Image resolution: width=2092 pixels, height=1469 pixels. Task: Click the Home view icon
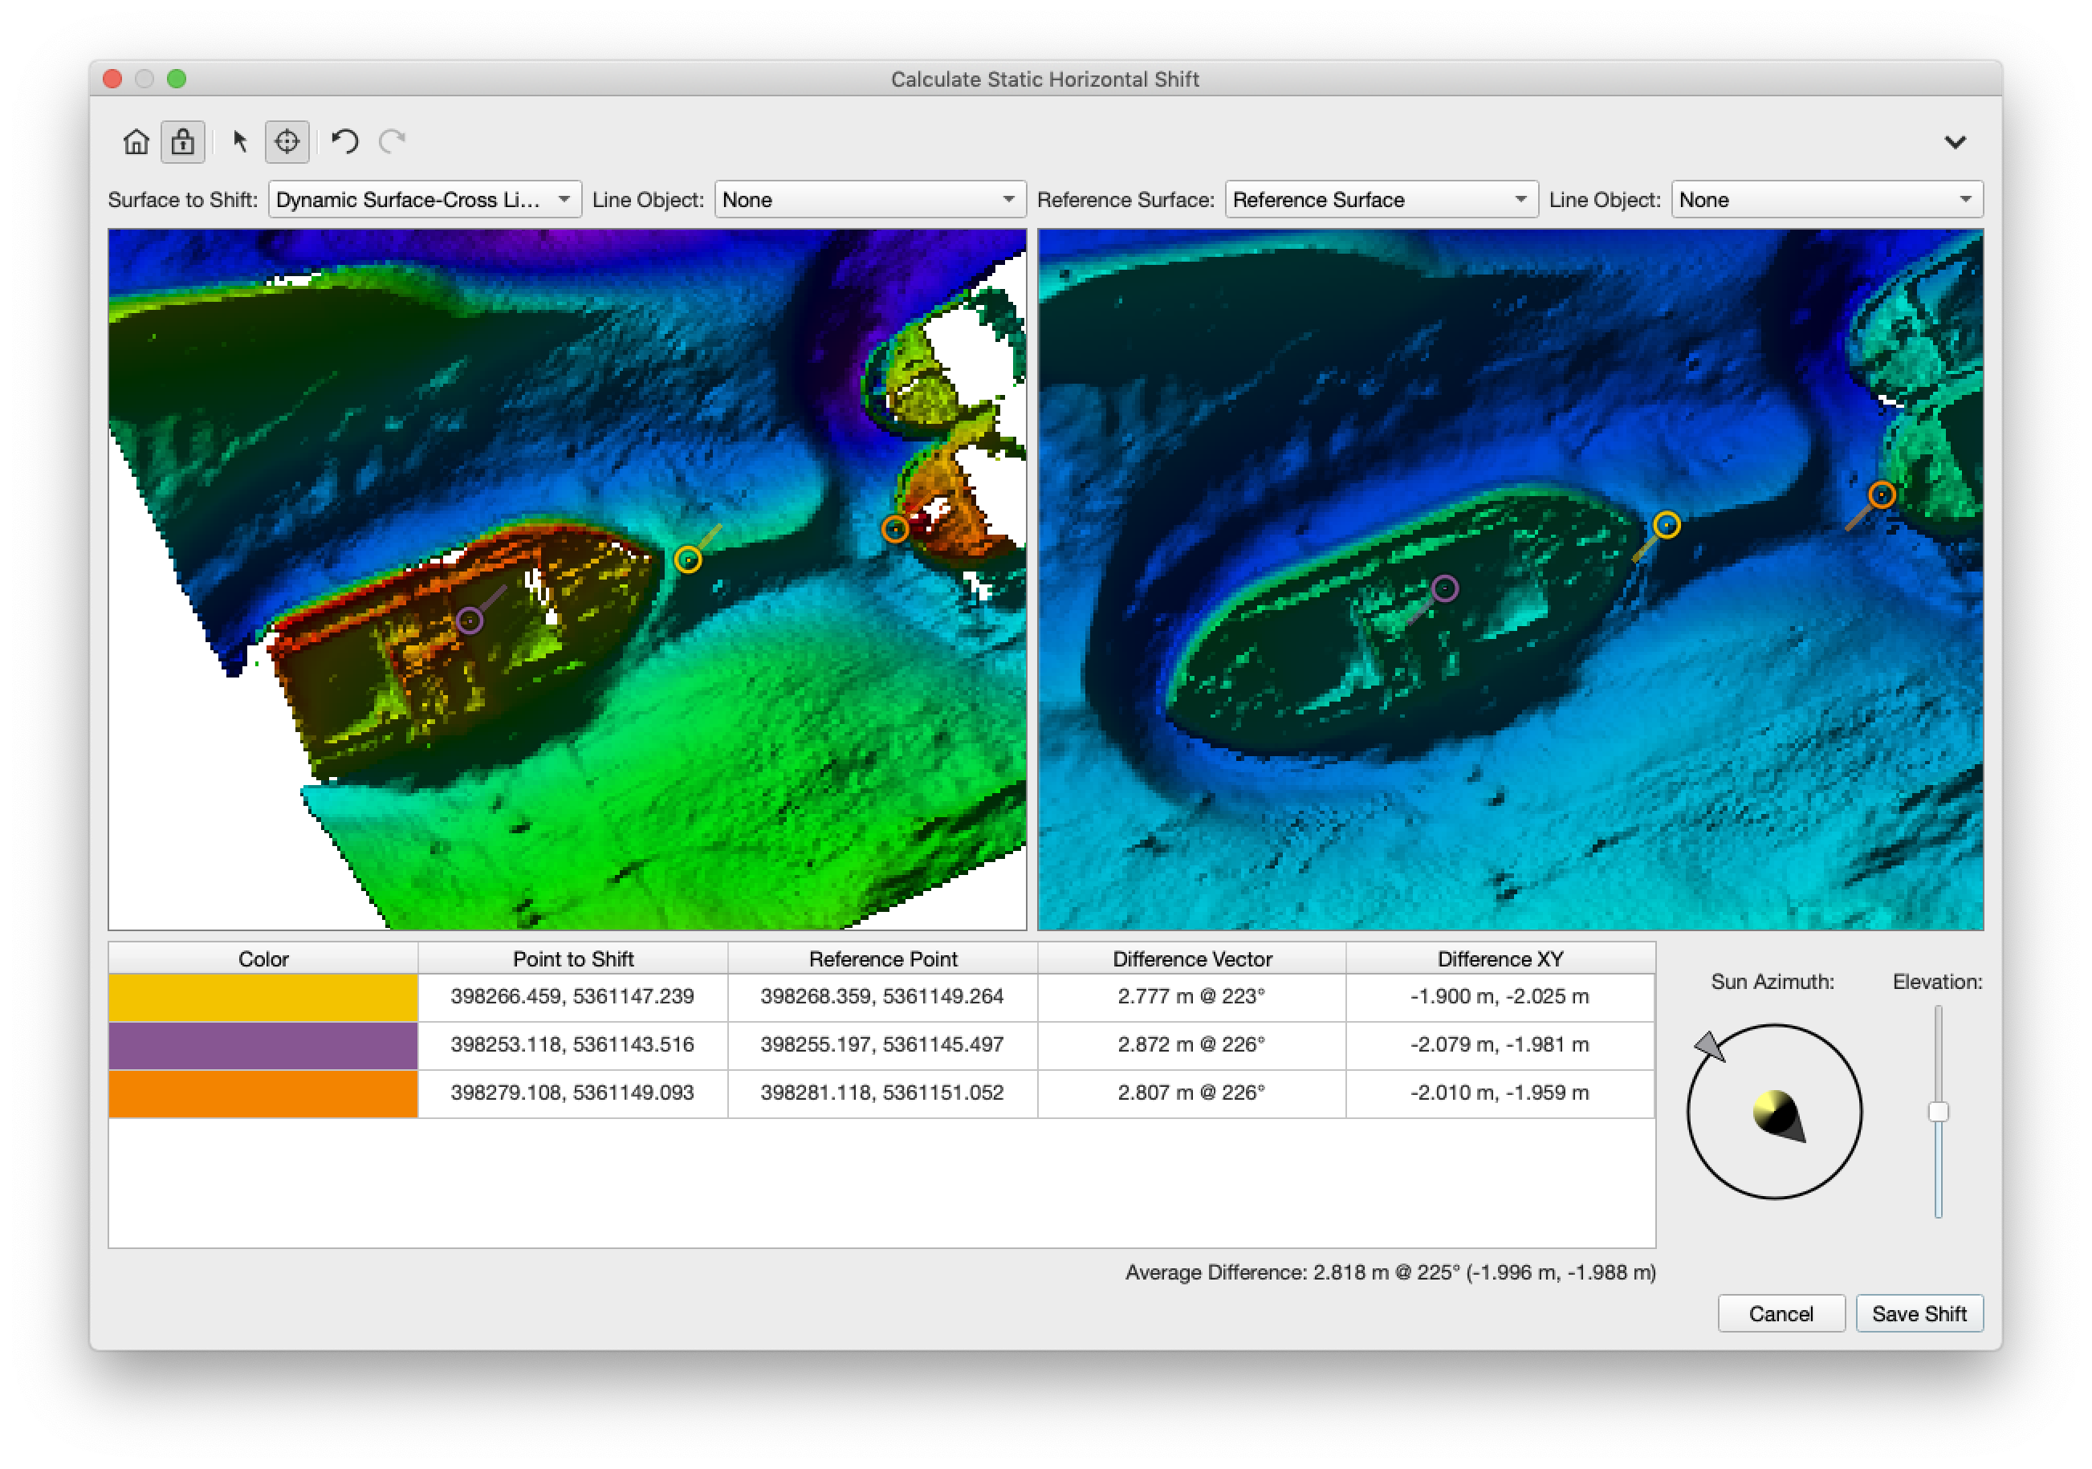136,142
